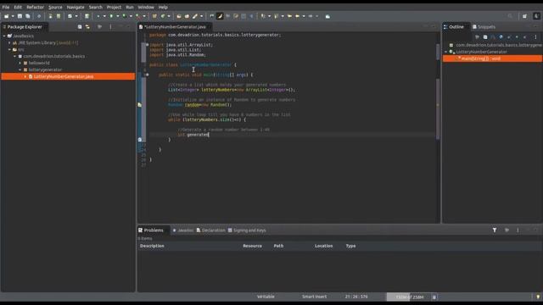Open Package Explorer view menu dots

pyautogui.click(x=111, y=26)
